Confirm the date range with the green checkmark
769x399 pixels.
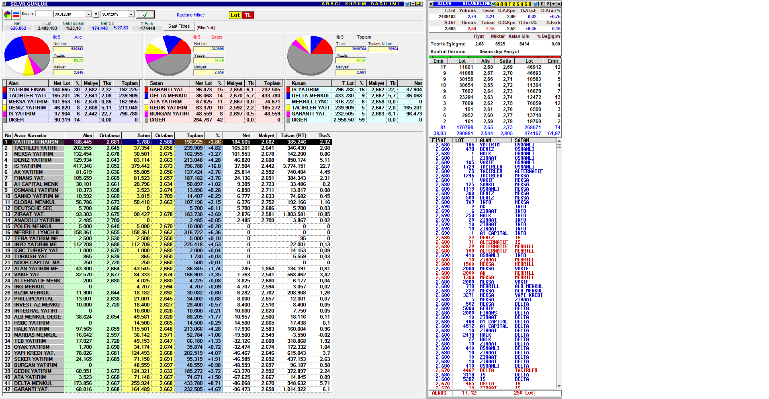tap(145, 14)
